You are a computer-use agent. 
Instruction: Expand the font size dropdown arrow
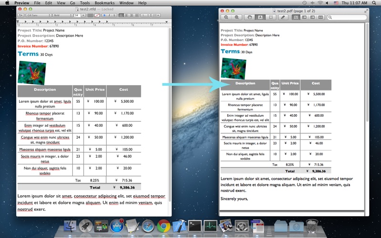click(x=83, y=15)
